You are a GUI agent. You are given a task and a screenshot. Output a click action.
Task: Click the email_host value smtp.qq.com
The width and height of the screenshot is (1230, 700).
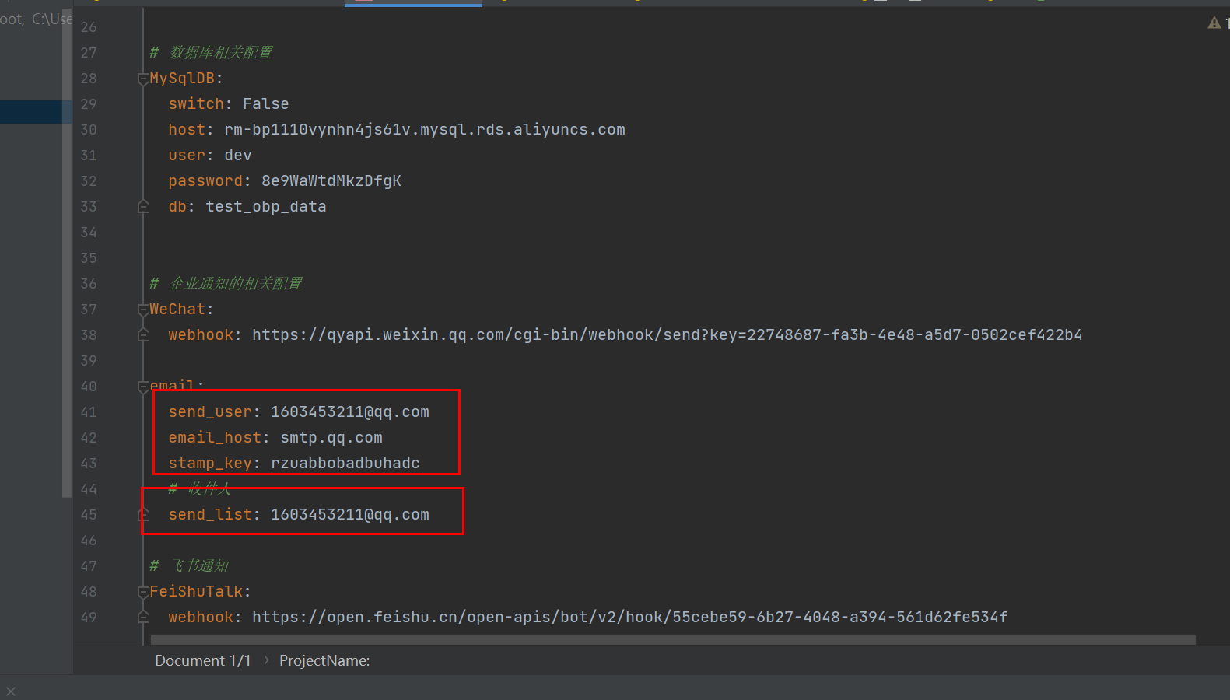[331, 438]
